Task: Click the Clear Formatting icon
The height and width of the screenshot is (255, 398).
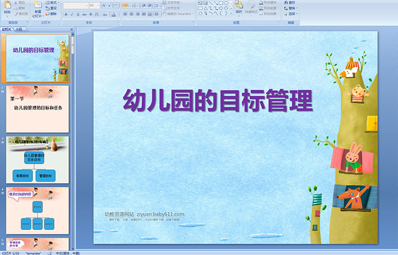Action: 117,5
